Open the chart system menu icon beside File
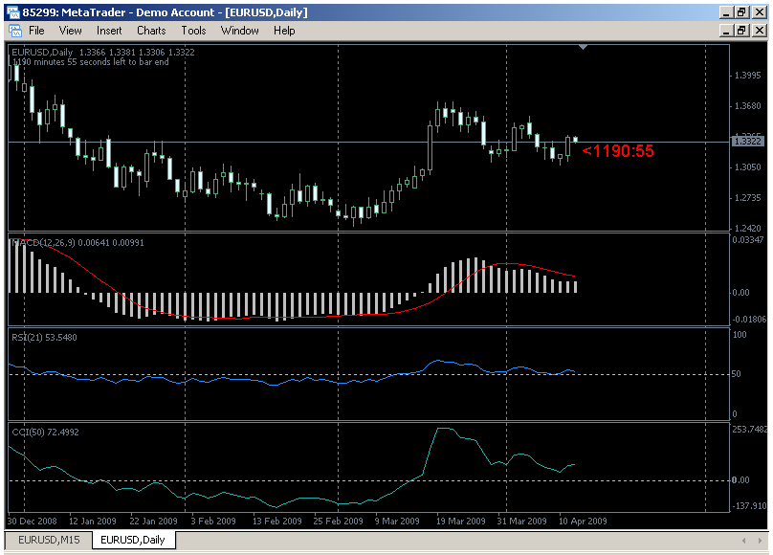This screenshot has height=555, width=773. click(x=15, y=30)
